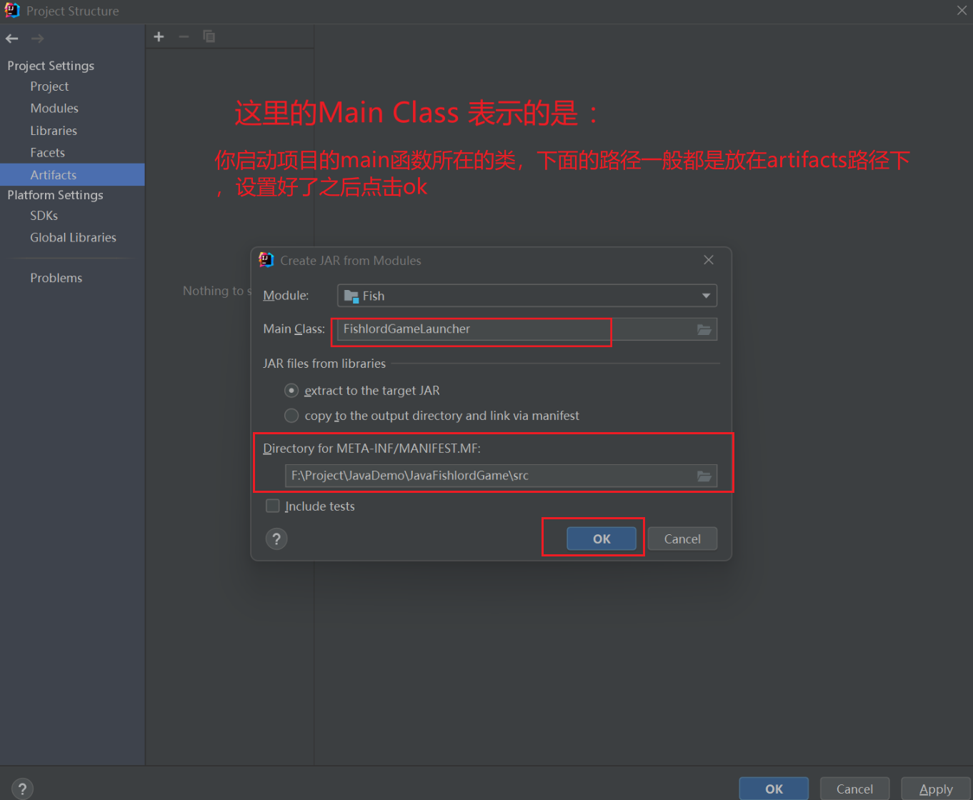Screen dimensions: 973x800
Task: Add a new artifact with plus icon
Action: click(159, 36)
